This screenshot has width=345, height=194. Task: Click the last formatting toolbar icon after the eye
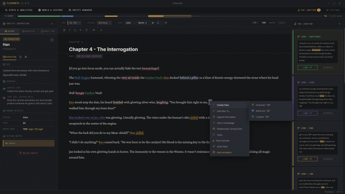[101, 30]
